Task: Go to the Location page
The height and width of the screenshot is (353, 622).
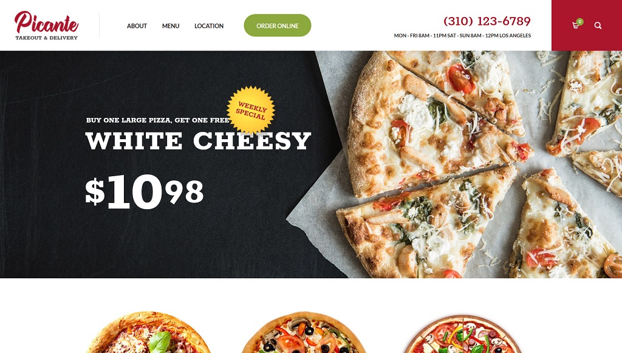Action: point(209,26)
